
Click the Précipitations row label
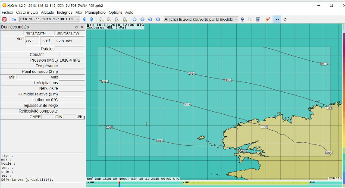(x=46, y=83)
